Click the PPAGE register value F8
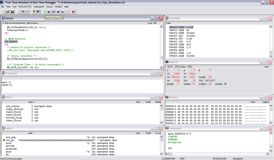274x160 pixels. coord(210,77)
